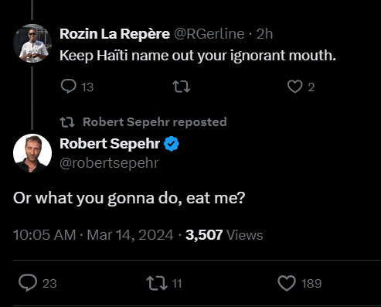Click the blue verified badge
This screenshot has height=307, width=381.
point(172,144)
